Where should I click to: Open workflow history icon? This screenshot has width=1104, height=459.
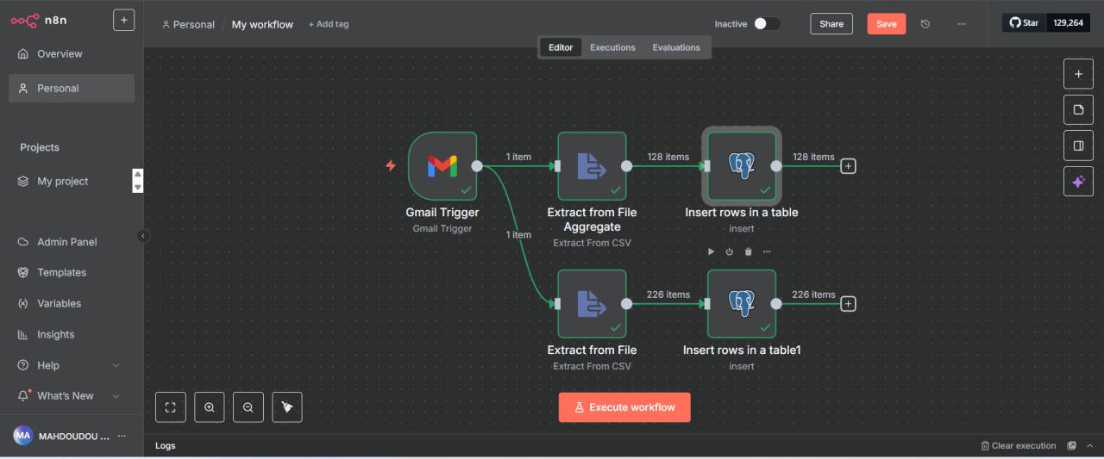click(925, 24)
